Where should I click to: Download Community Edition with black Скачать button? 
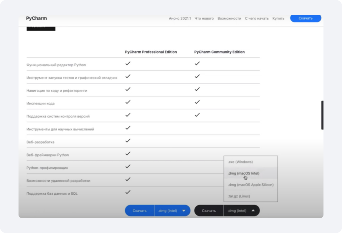pyautogui.click(x=209, y=211)
